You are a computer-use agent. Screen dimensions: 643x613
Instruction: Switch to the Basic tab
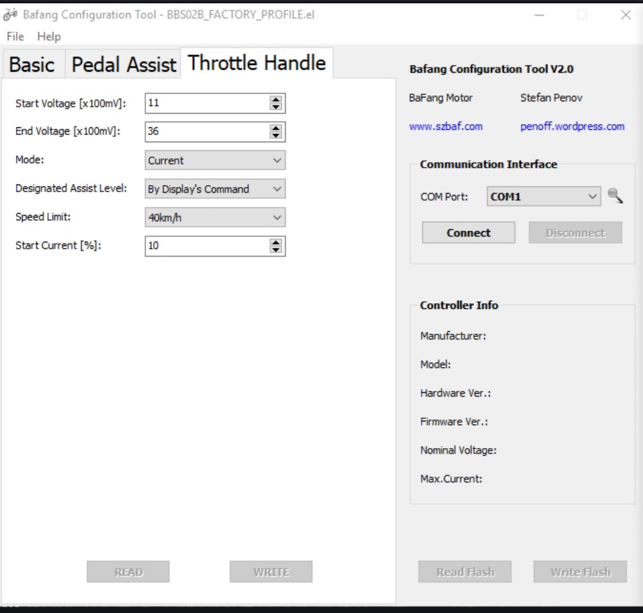[32, 64]
